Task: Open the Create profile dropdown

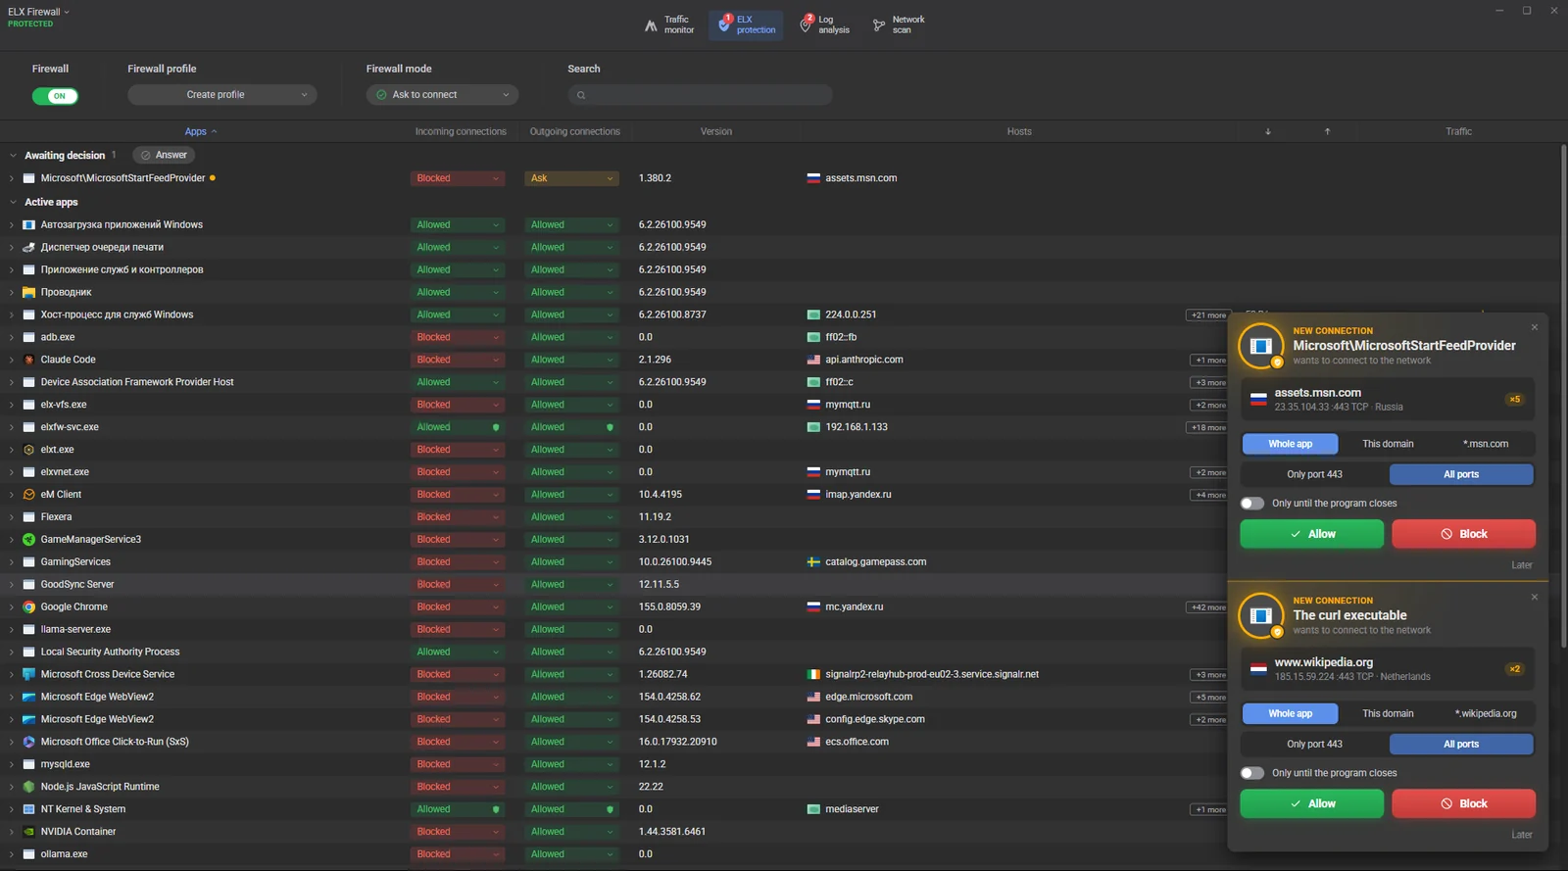Action: click(222, 95)
